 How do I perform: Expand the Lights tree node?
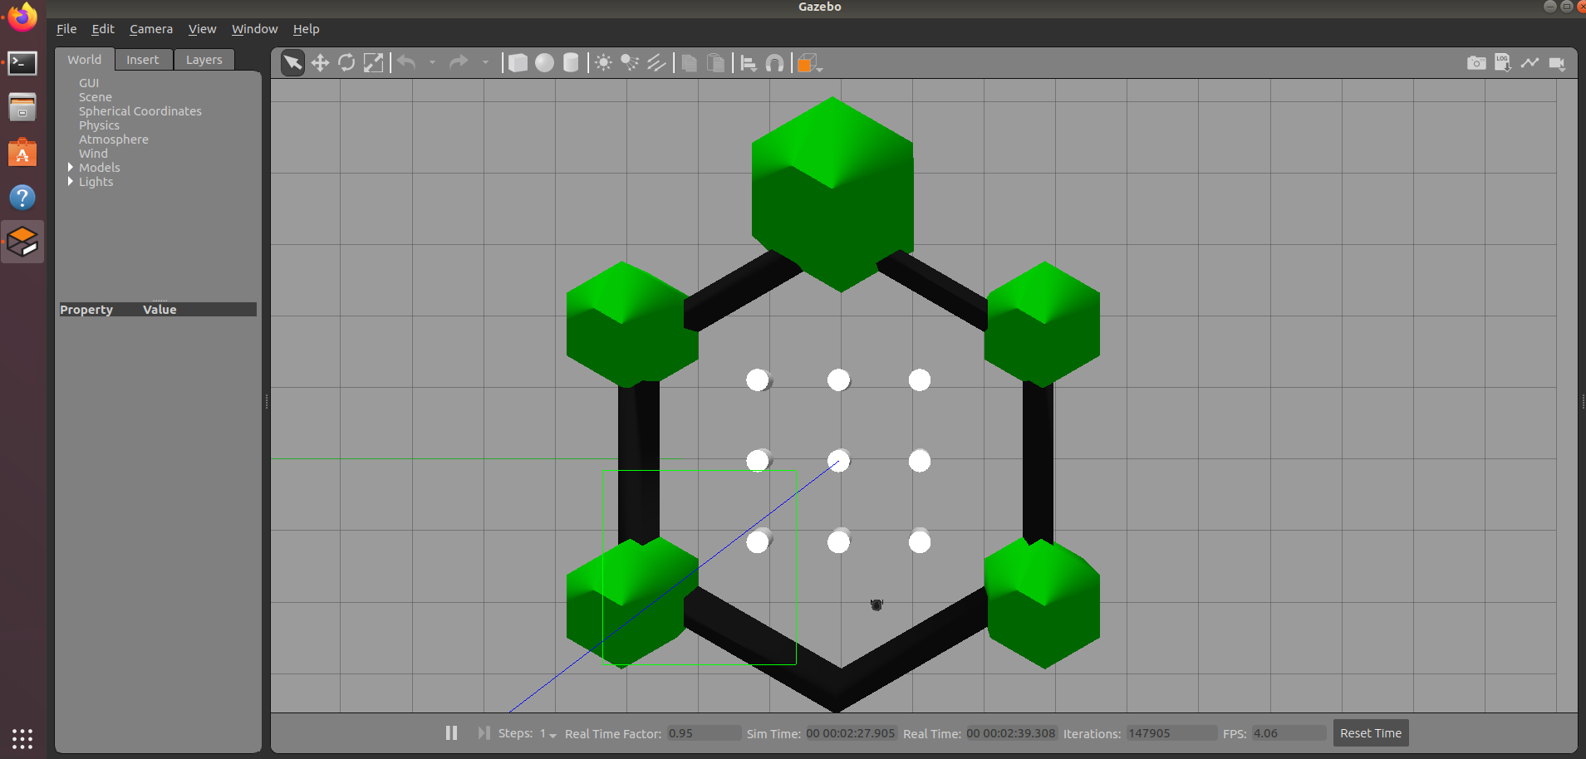(71, 181)
